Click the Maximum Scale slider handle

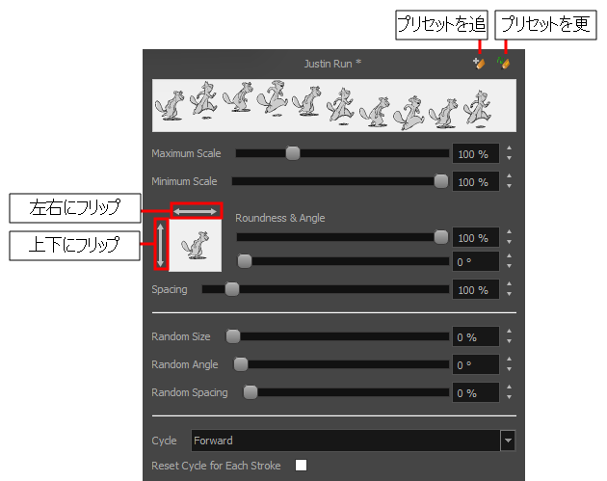(x=293, y=153)
